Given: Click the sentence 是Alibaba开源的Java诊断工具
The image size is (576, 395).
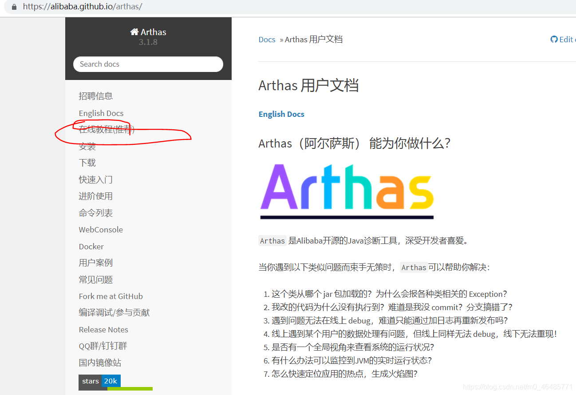Looking at the screenshot, I should (x=378, y=241).
